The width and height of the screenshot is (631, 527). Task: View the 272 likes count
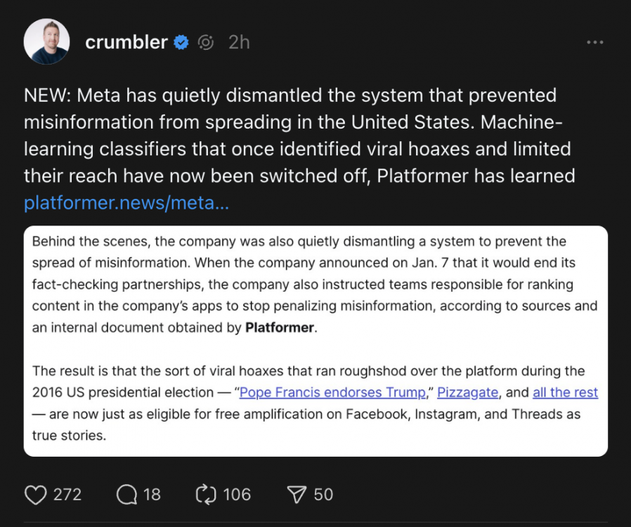pos(67,495)
